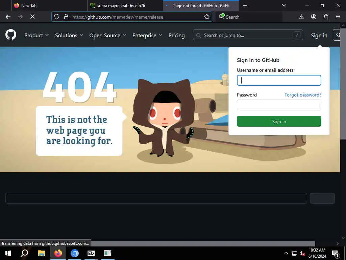Viewport: 346px width, 260px height.
Task: Open the notification center icon
Action: coord(335,254)
